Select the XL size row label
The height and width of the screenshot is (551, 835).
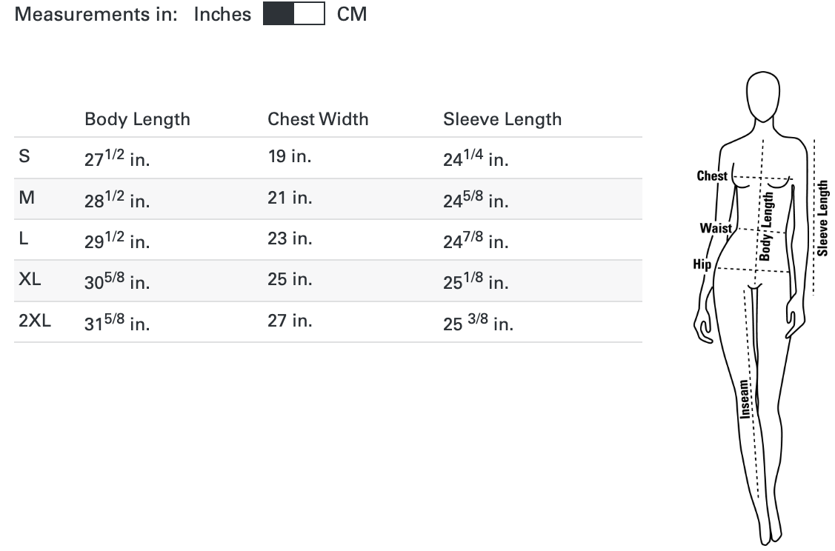click(x=30, y=279)
